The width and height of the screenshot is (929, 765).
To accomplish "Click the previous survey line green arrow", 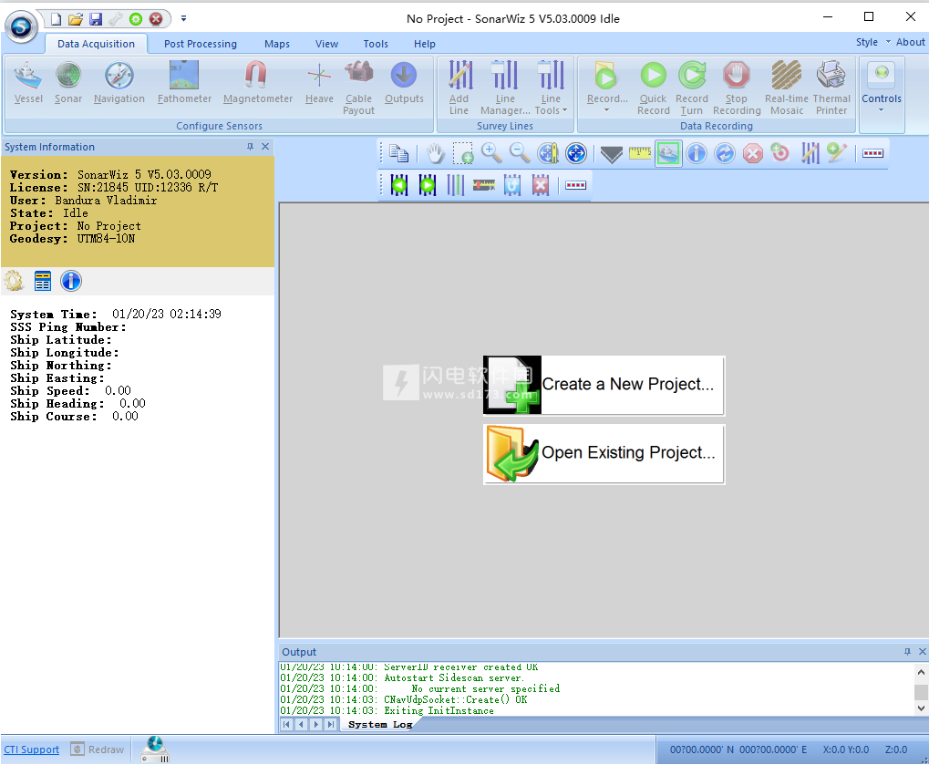I will 399,185.
